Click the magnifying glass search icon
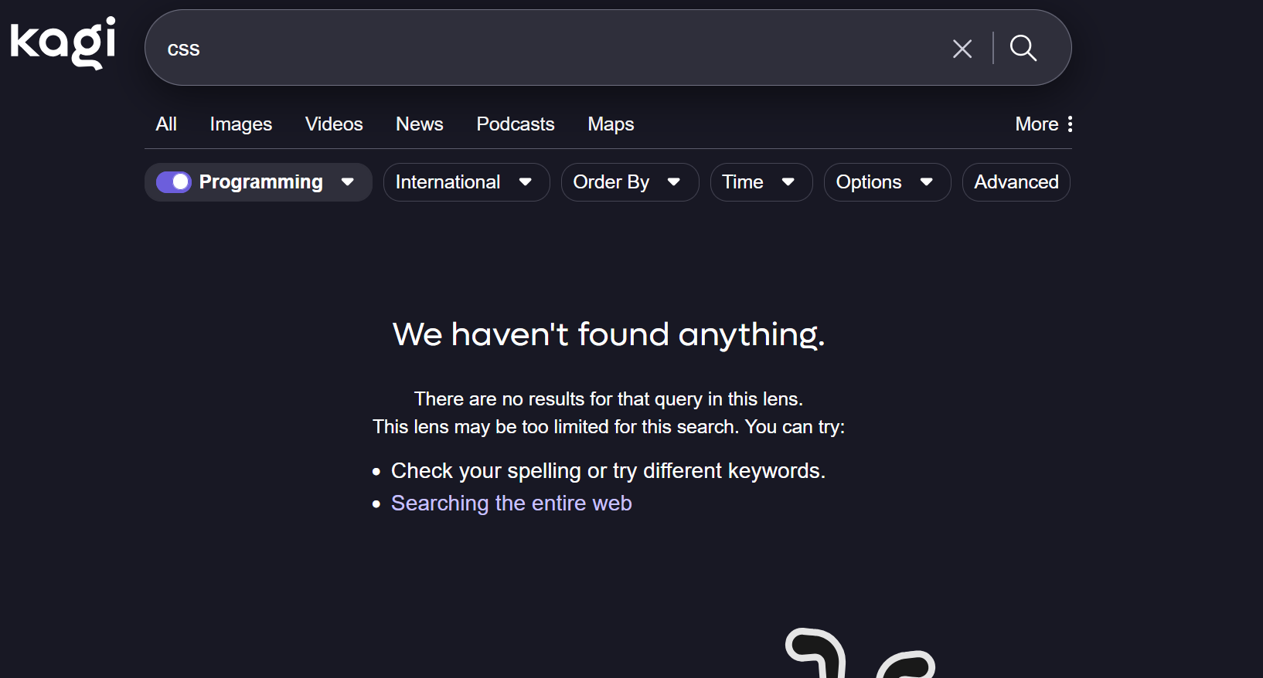 tap(1023, 49)
